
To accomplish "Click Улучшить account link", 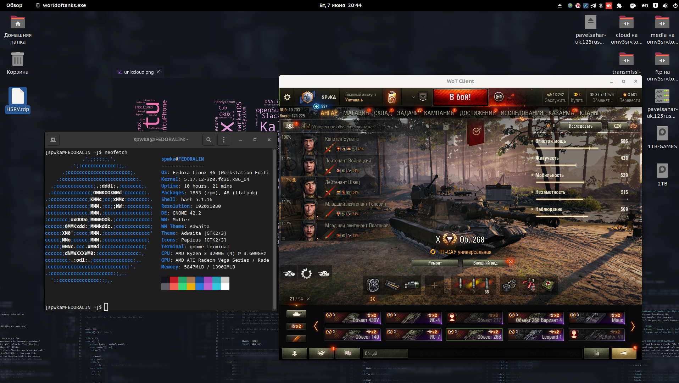I will pos(354,100).
